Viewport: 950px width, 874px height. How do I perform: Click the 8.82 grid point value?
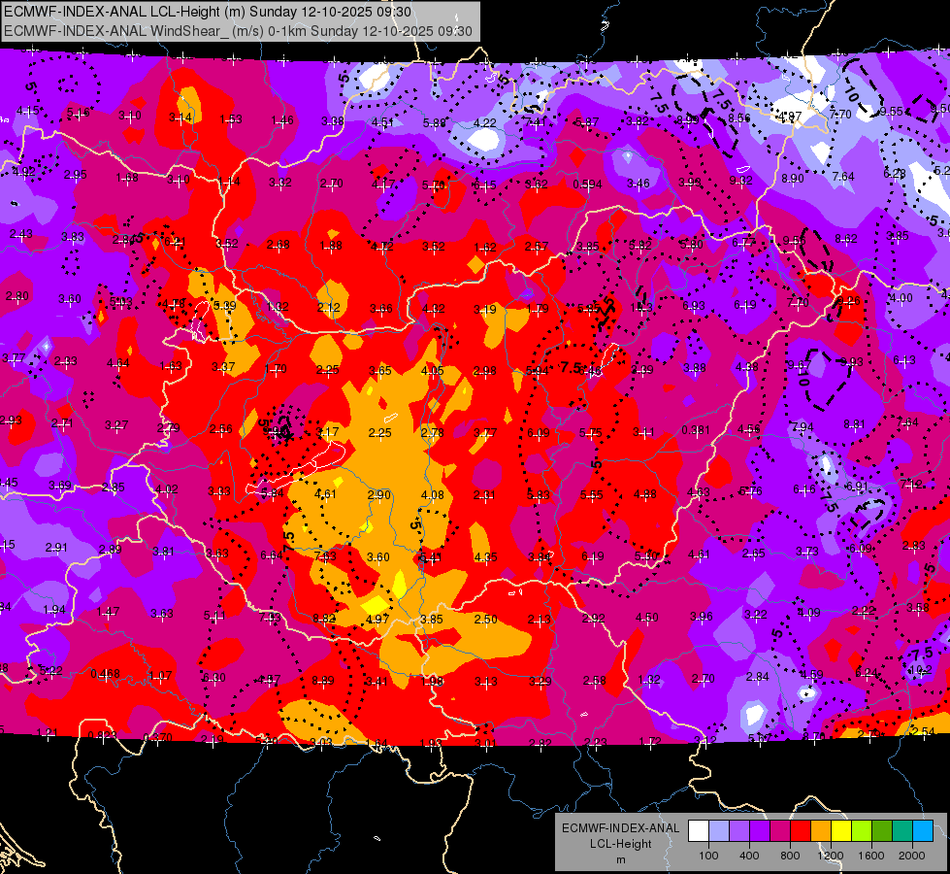tap(324, 619)
